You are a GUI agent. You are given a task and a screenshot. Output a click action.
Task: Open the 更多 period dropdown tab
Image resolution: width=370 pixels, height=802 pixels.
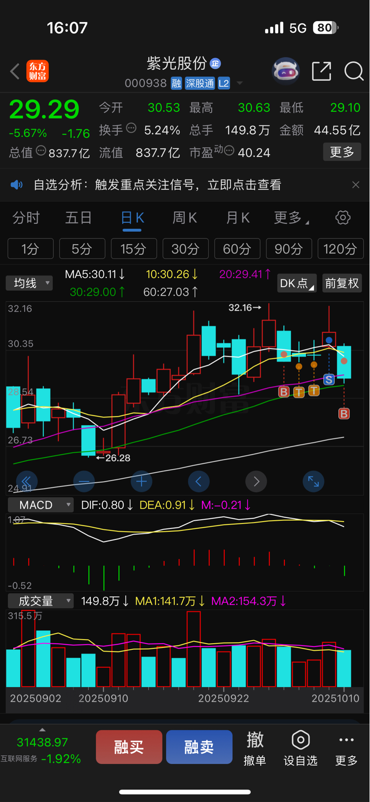tap(291, 218)
